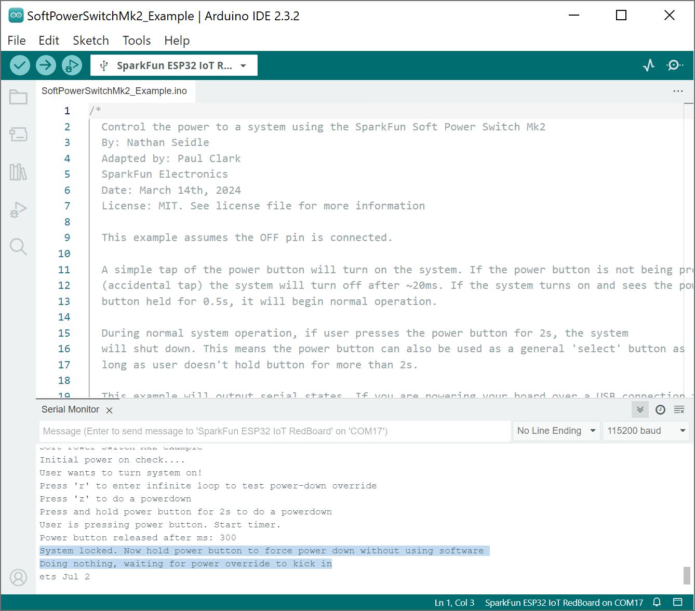Toggle timestamp display in Serial Monitor
The width and height of the screenshot is (695, 611).
click(x=660, y=410)
